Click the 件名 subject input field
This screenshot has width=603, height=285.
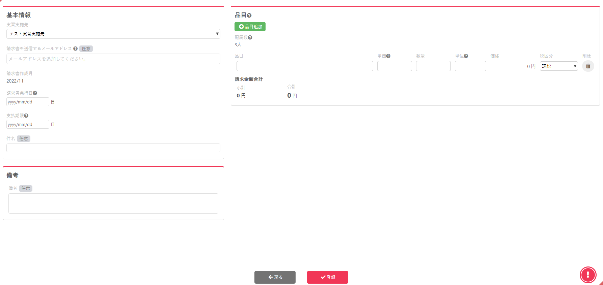pos(113,148)
